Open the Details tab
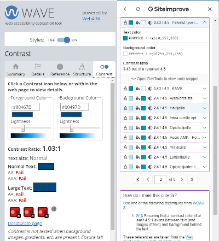Screen dimensions: 219x241 (38, 70)
